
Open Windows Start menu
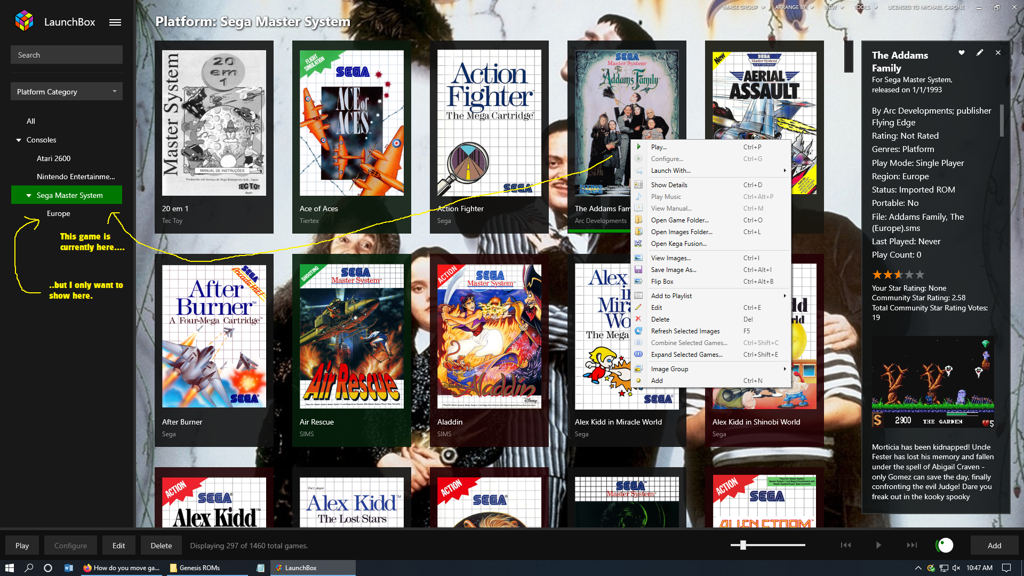[9, 567]
